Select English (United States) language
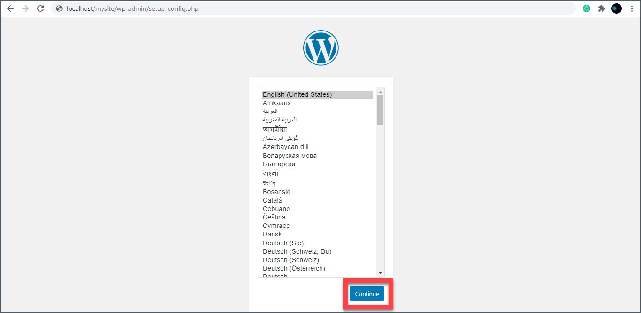 317,94
